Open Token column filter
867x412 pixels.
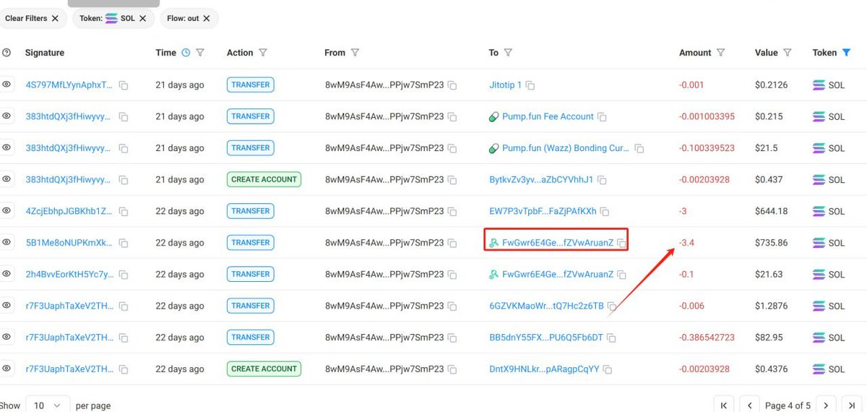[x=847, y=53]
